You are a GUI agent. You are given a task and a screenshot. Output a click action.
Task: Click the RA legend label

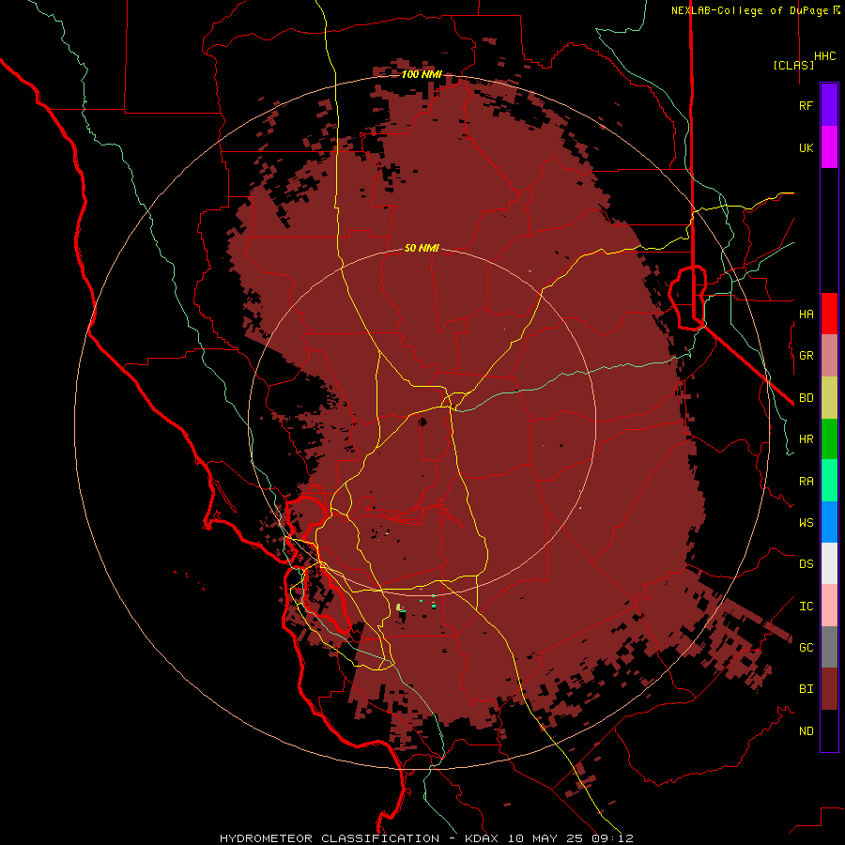(x=807, y=482)
